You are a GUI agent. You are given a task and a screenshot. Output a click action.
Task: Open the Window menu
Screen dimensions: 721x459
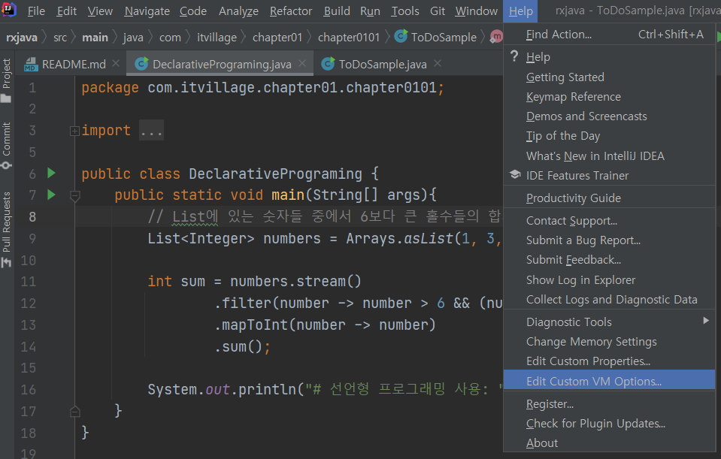click(x=476, y=11)
